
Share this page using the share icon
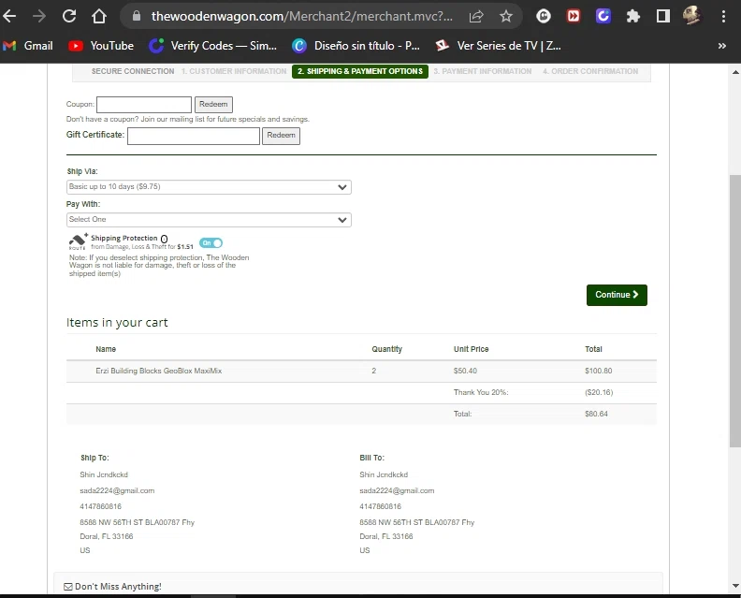(476, 16)
